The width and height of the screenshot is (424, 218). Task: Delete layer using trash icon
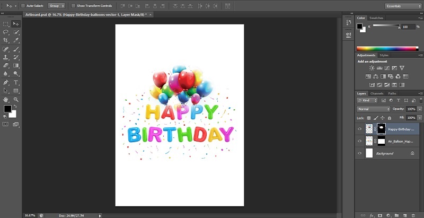point(413,215)
